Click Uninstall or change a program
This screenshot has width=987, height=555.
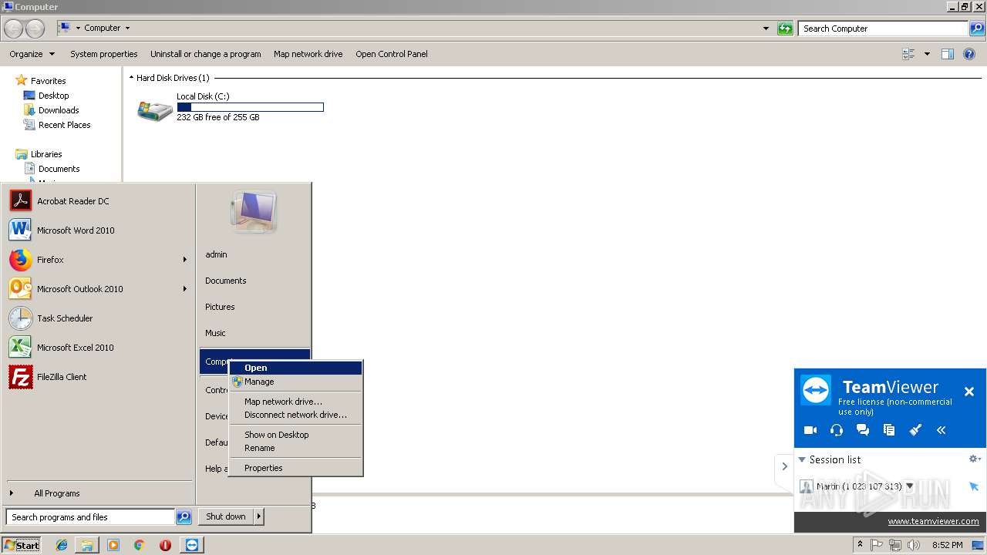pyautogui.click(x=205, y=54)
